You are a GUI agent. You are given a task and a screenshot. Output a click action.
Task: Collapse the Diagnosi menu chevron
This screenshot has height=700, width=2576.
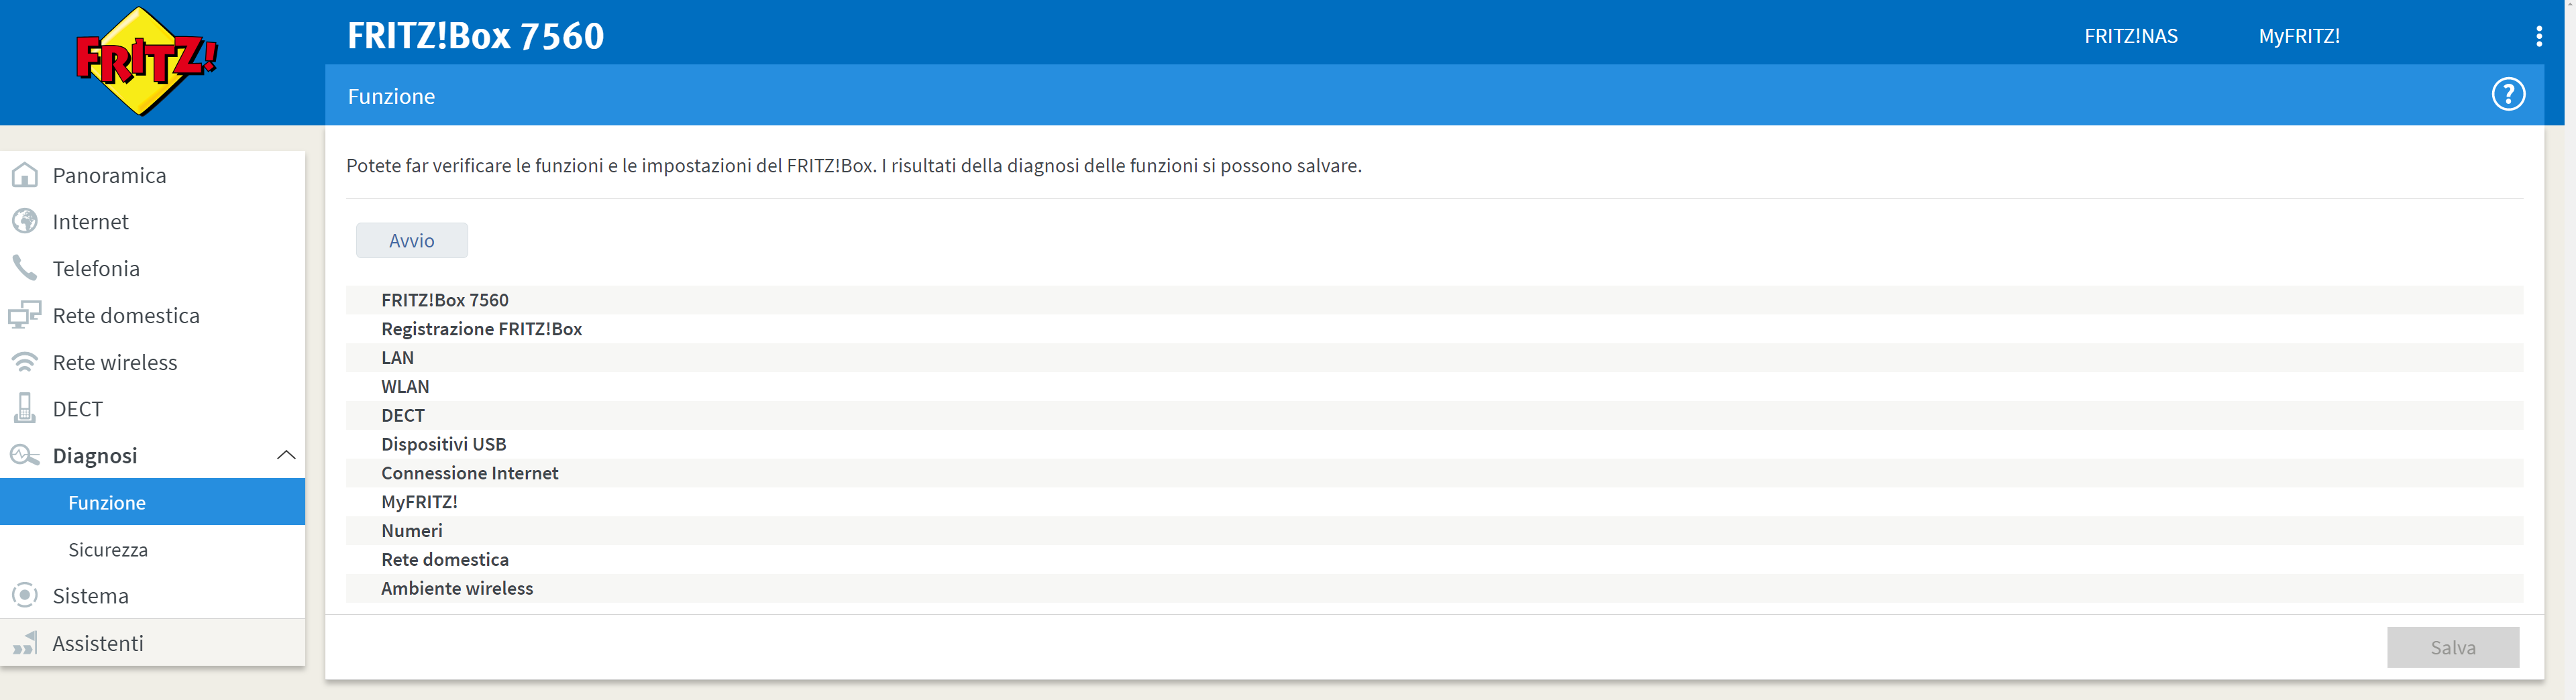286,455
